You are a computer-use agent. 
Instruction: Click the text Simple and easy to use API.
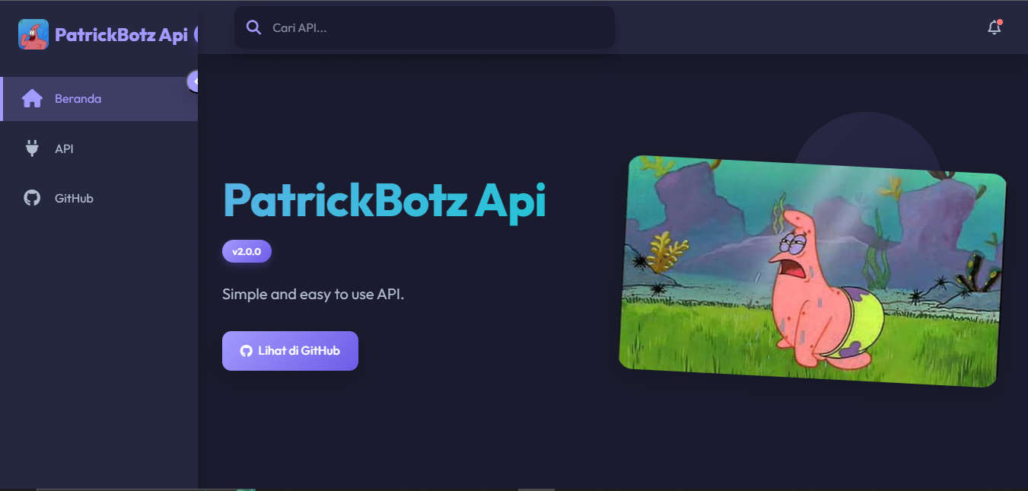coord(313,294)
